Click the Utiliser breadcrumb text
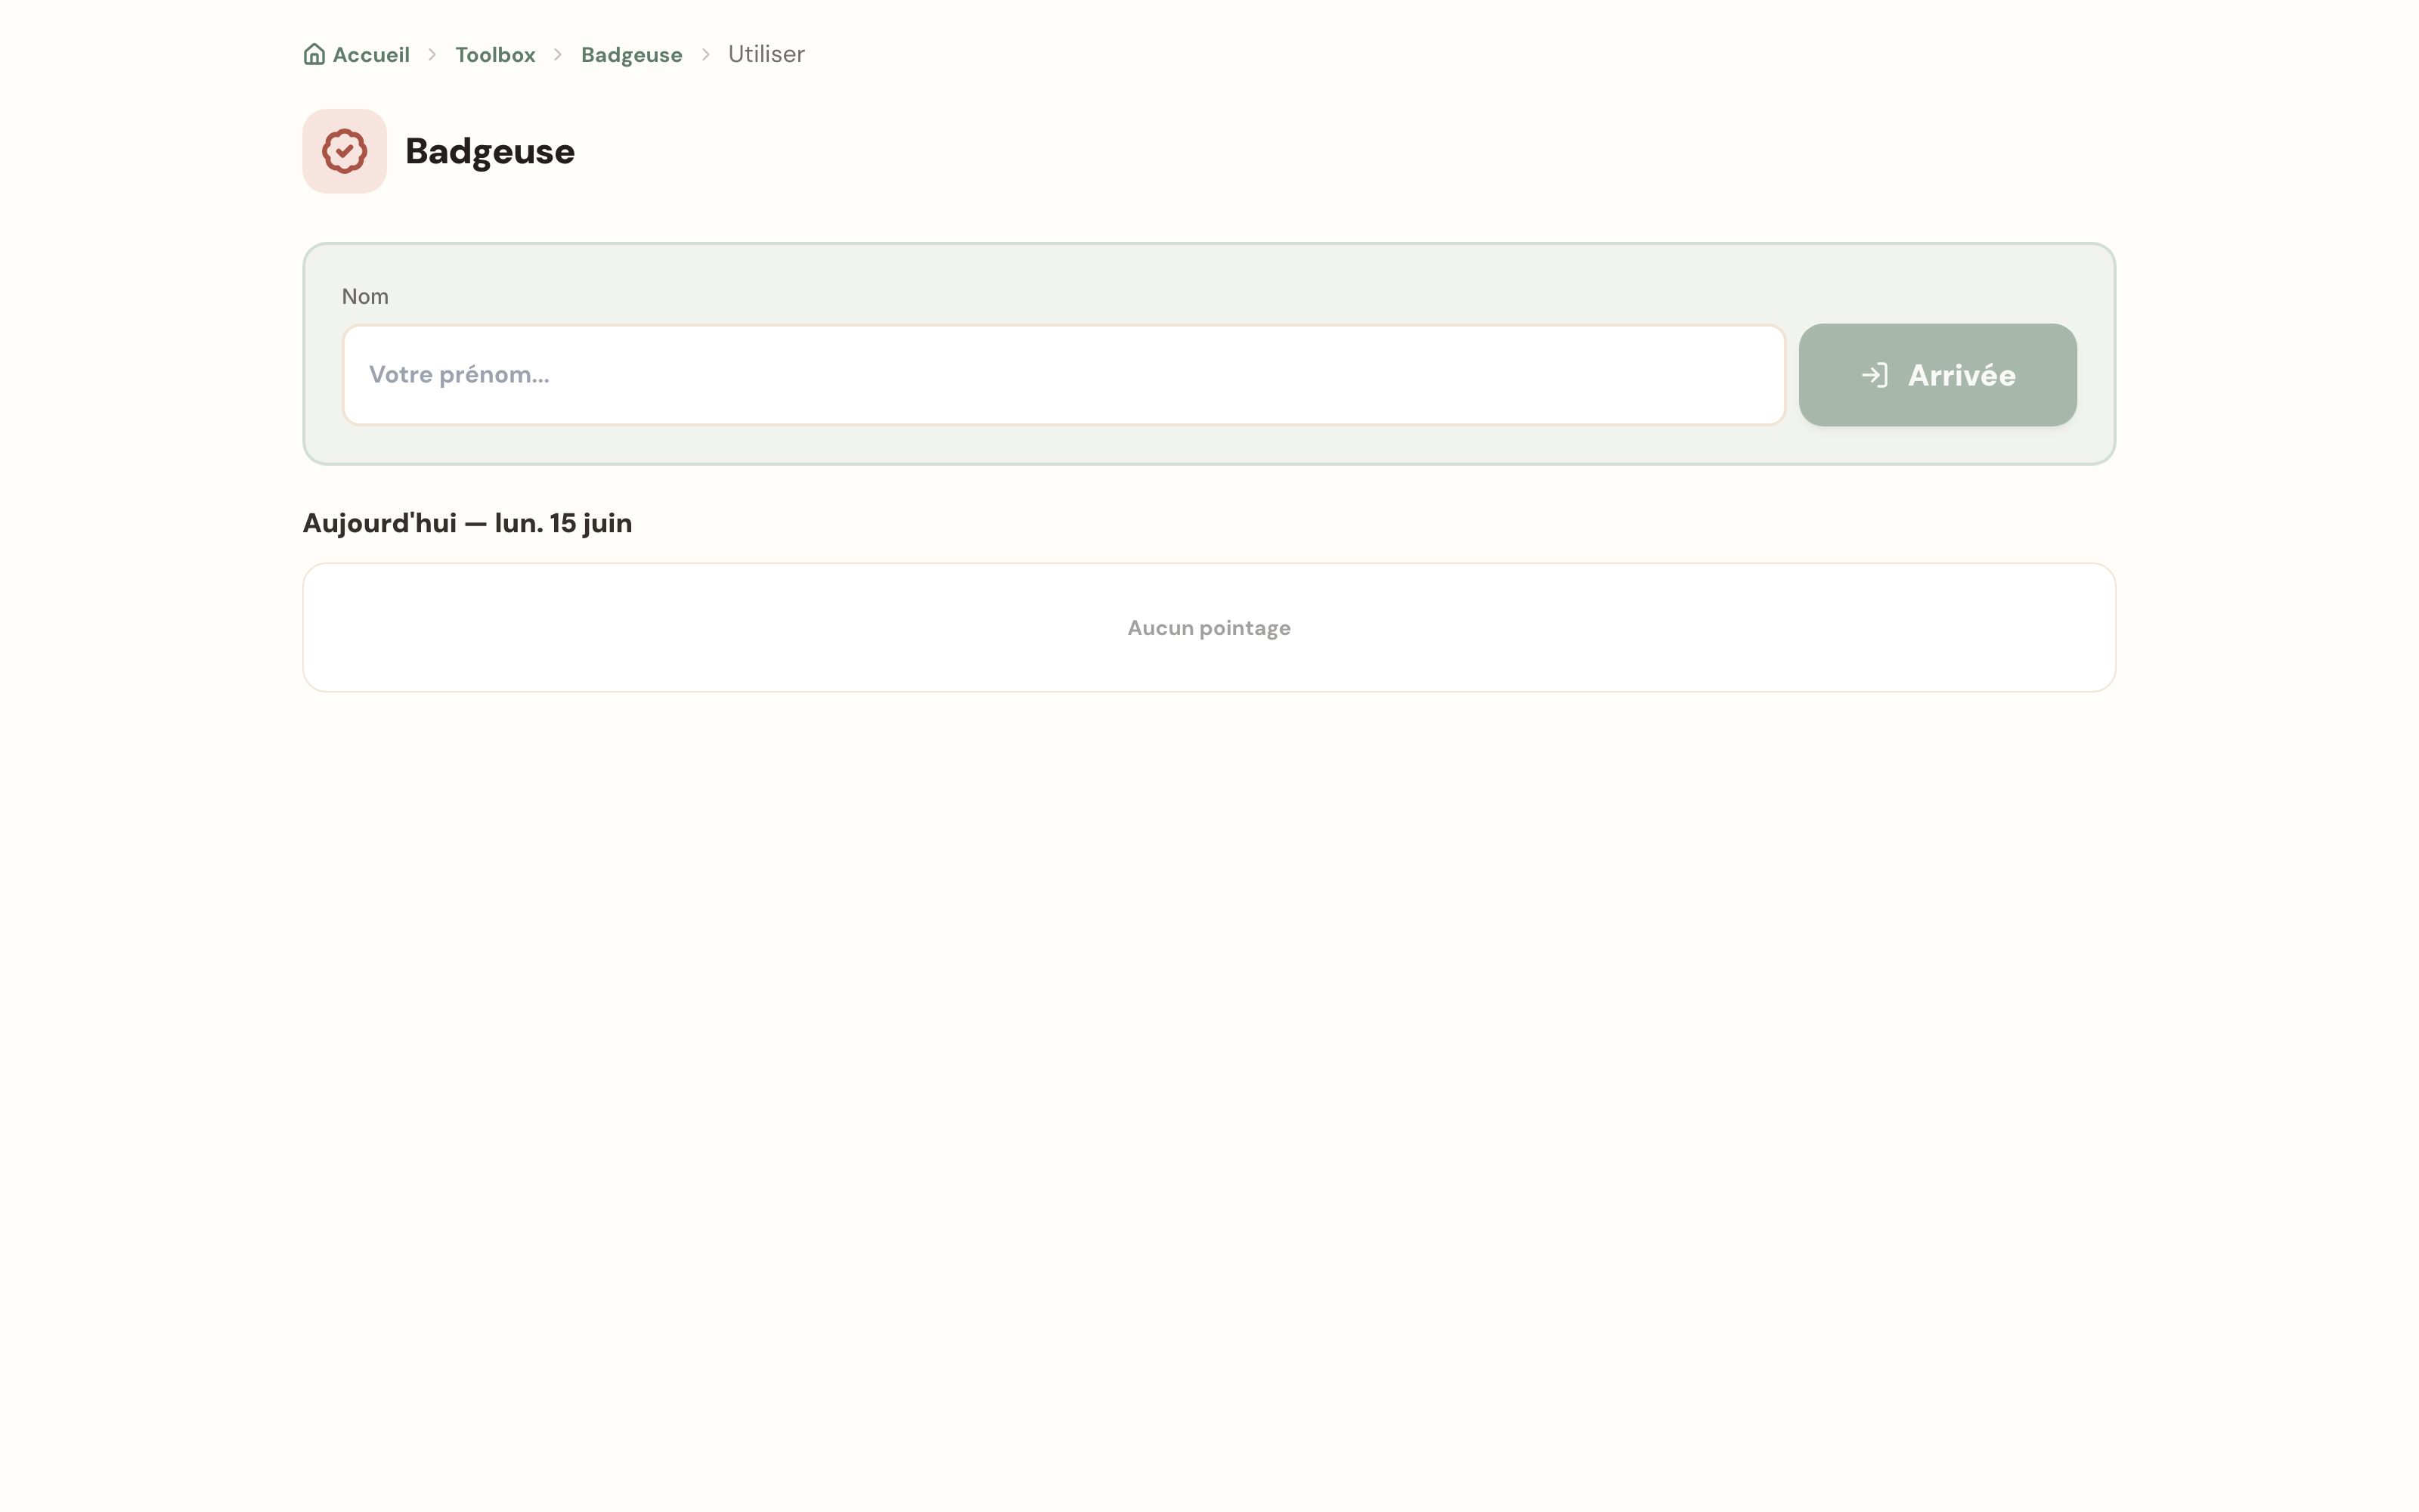This screenshot has height=1512, width=2419. coord(766,54)
